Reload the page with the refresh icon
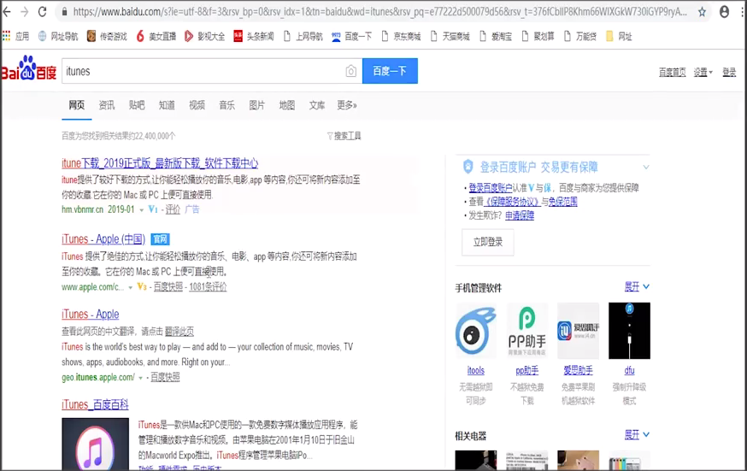747x471 pixels. tap(42, 13)
